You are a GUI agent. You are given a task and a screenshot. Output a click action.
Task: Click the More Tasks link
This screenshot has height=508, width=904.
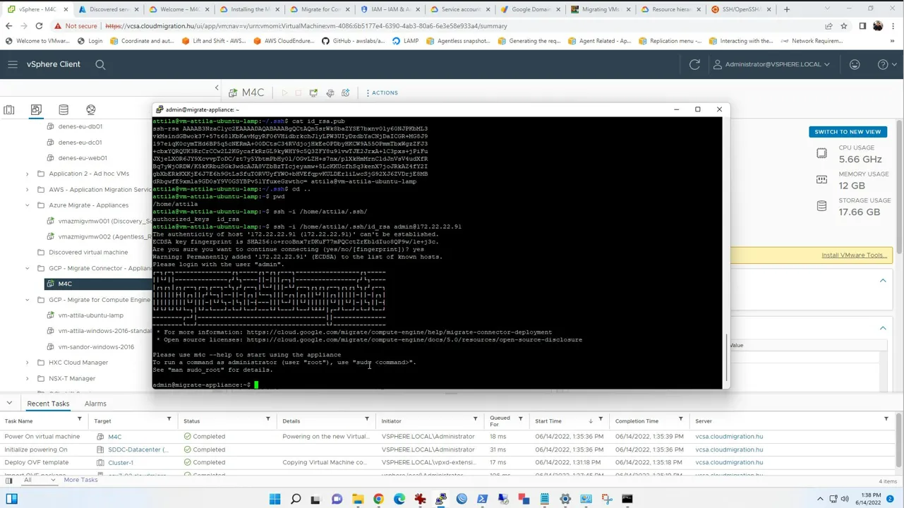80,480
